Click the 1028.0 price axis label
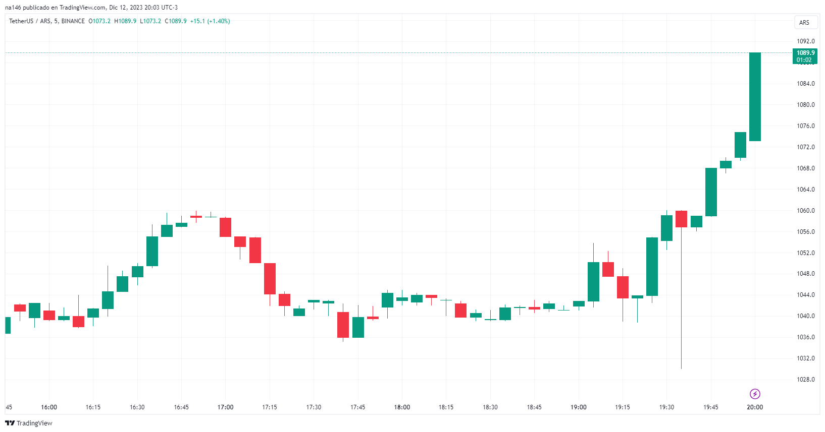Screen dimensions: 825x432 [x=806, y=380]
